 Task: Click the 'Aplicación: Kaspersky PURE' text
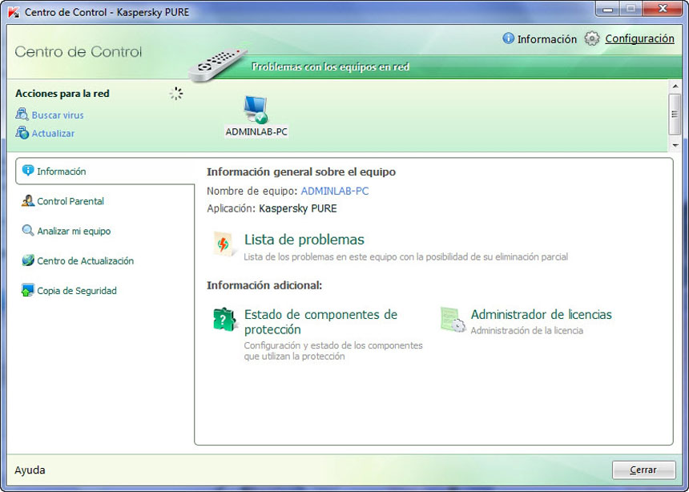(272, 208)
